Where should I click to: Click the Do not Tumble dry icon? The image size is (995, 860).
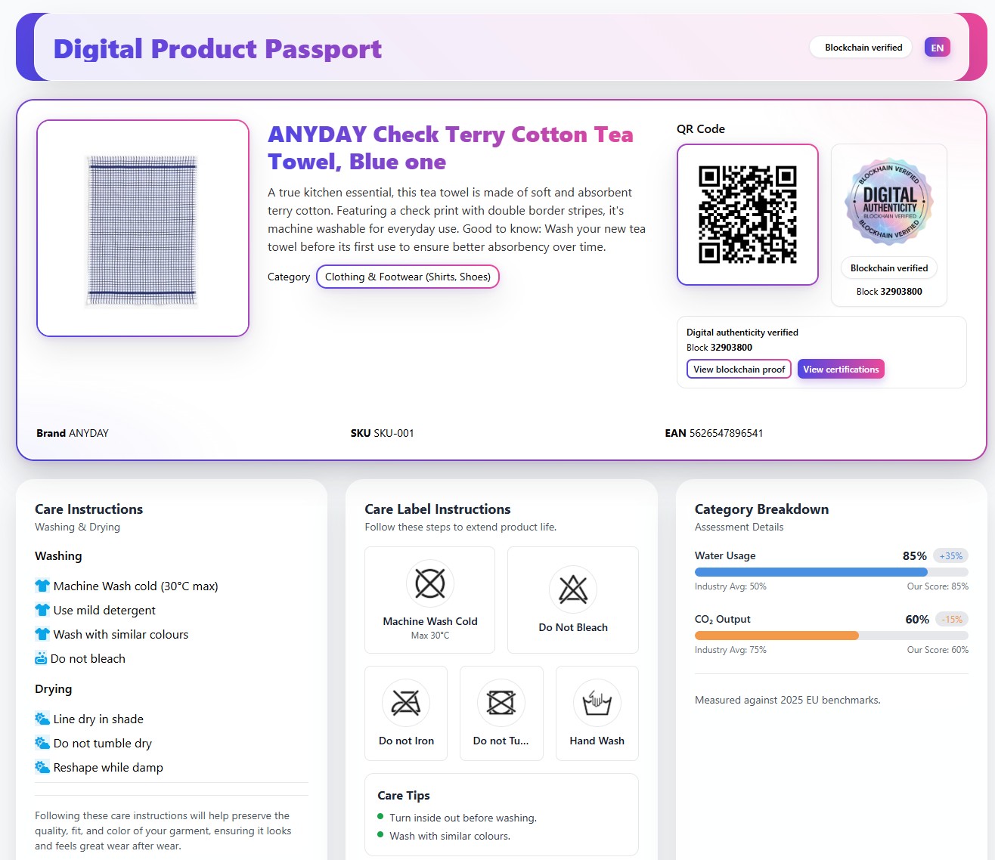[501, 703]
